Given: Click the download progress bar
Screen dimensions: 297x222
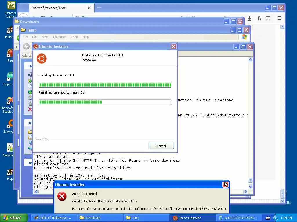Looking at the screenshot, I should coord(105,102).
